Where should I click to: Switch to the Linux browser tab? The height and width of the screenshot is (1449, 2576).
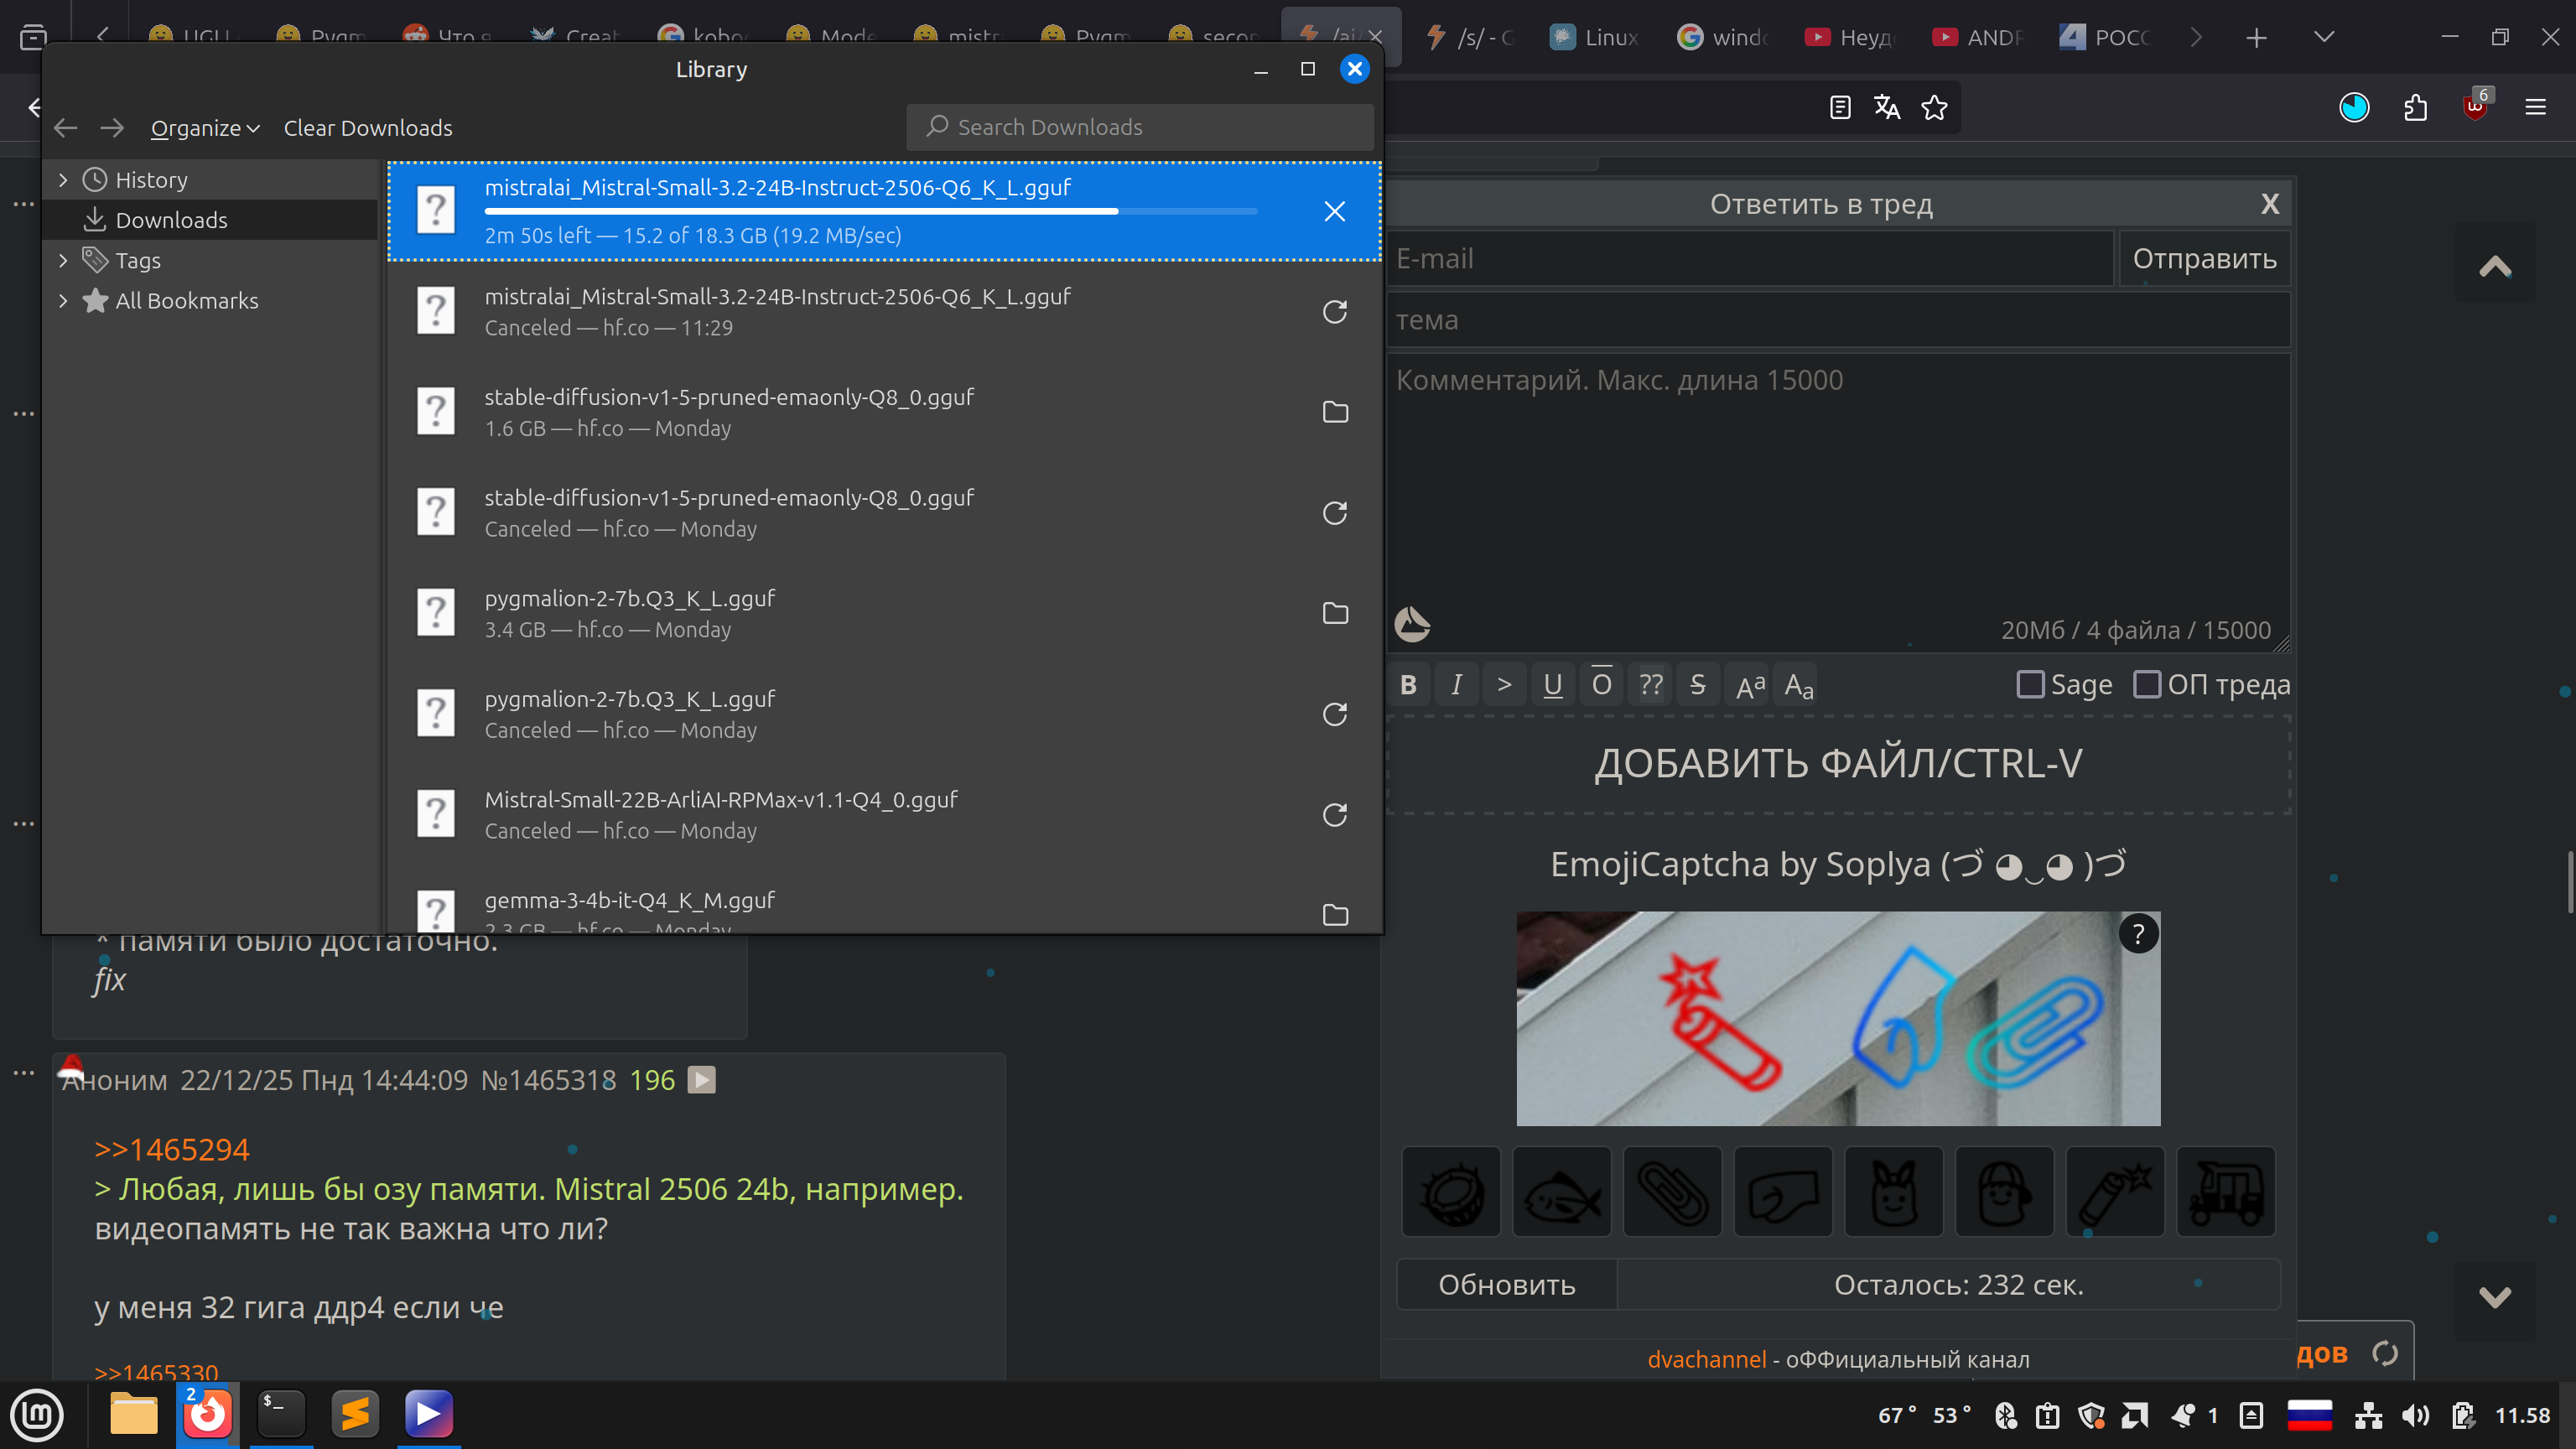pyautogui.click(x=1595, y=37)
